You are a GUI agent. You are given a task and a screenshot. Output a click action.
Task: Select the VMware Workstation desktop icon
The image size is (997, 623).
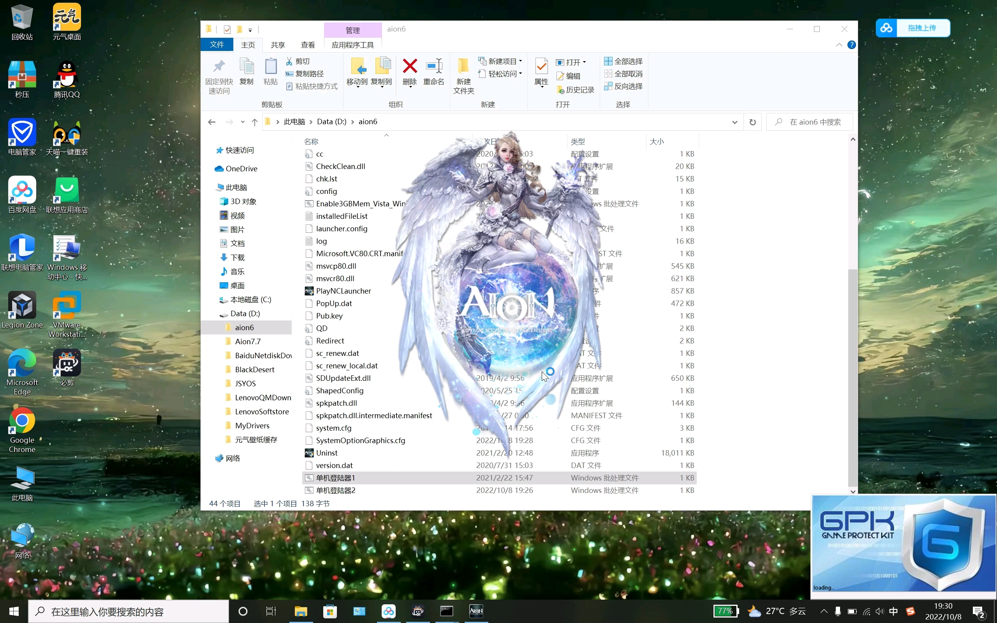pyautogui.click(x=67, y=315)
